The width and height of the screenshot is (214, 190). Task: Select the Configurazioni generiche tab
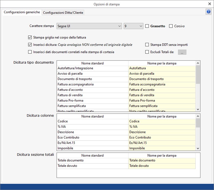[22, 12]
